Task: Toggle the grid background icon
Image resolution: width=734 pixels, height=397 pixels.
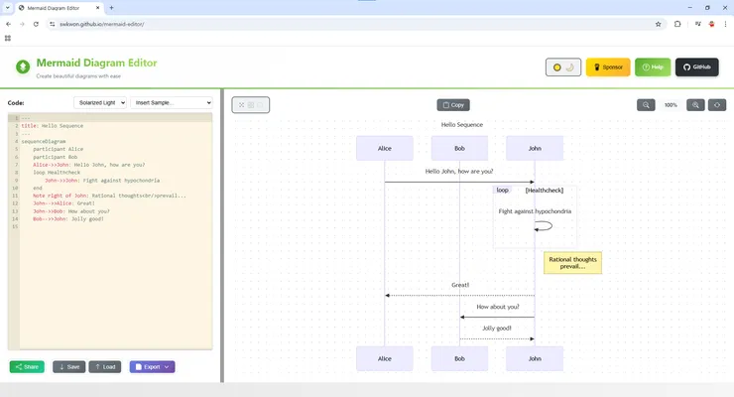Action: pos(251,105)
